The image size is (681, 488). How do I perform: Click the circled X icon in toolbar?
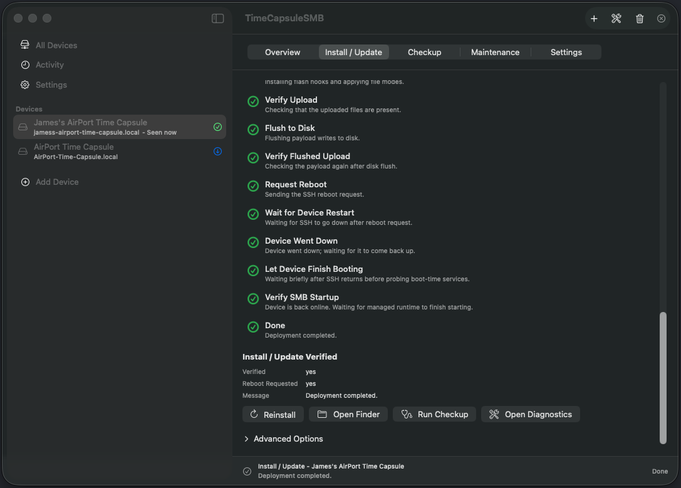tap(661, 19)
